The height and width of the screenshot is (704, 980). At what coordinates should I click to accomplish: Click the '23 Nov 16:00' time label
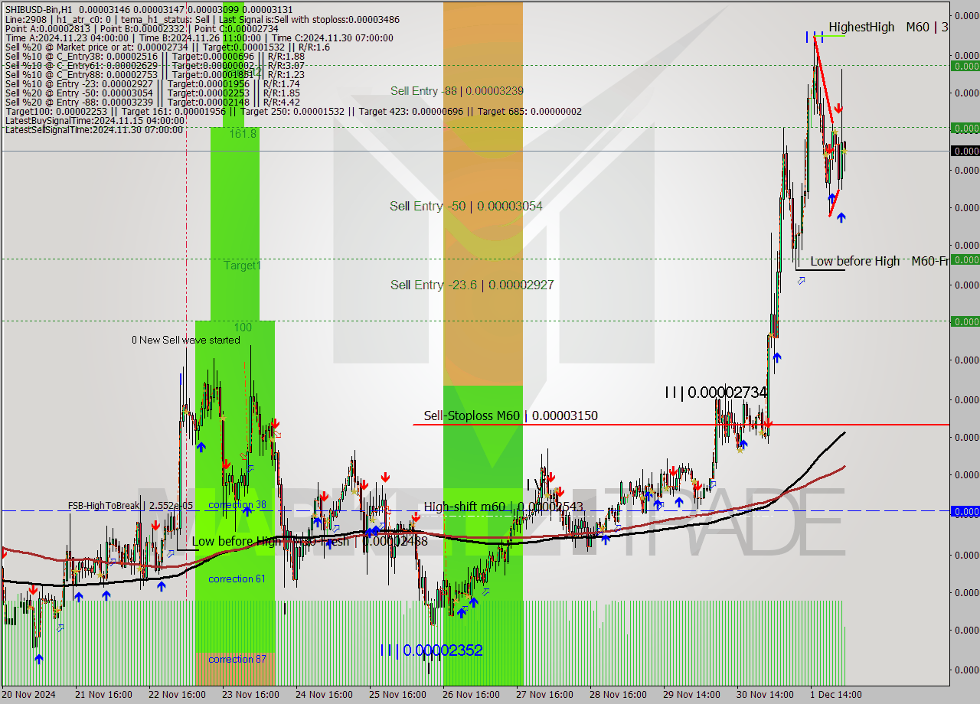tap(250, 695)
